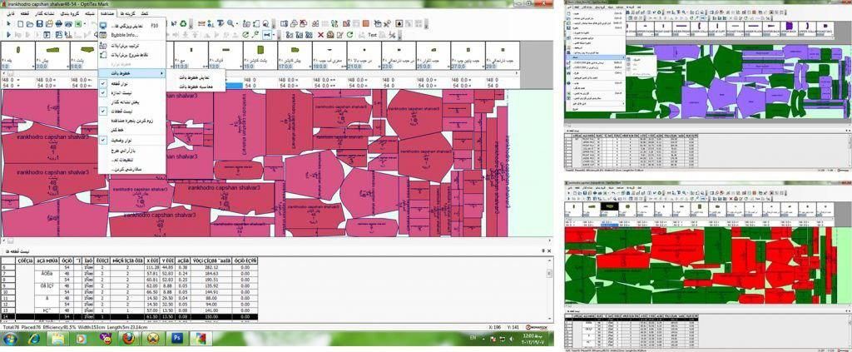852x352 pixels.
Task: Close the piece list panel with its X
Action: (x=549, y=251)
